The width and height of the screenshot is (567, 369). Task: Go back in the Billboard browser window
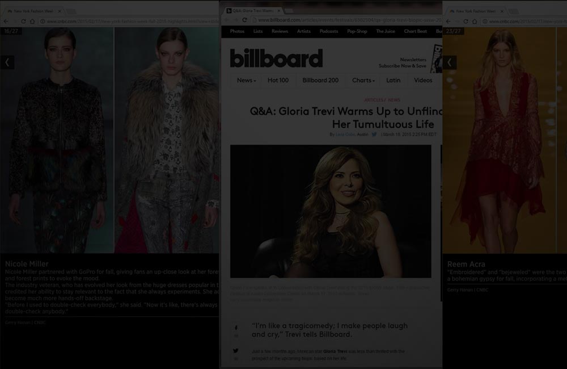tap(227, 20)
